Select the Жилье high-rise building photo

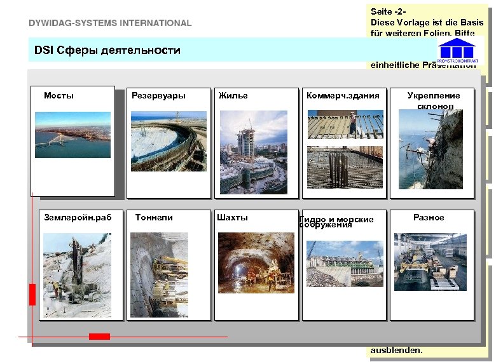[x=254, y=152]
